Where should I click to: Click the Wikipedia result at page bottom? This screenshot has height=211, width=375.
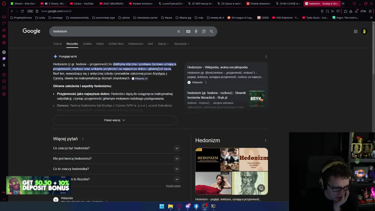pos(67,198)
